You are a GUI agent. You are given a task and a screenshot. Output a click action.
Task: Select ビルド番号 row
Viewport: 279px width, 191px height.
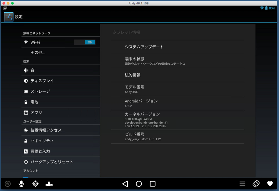click(x=178, y=136)
